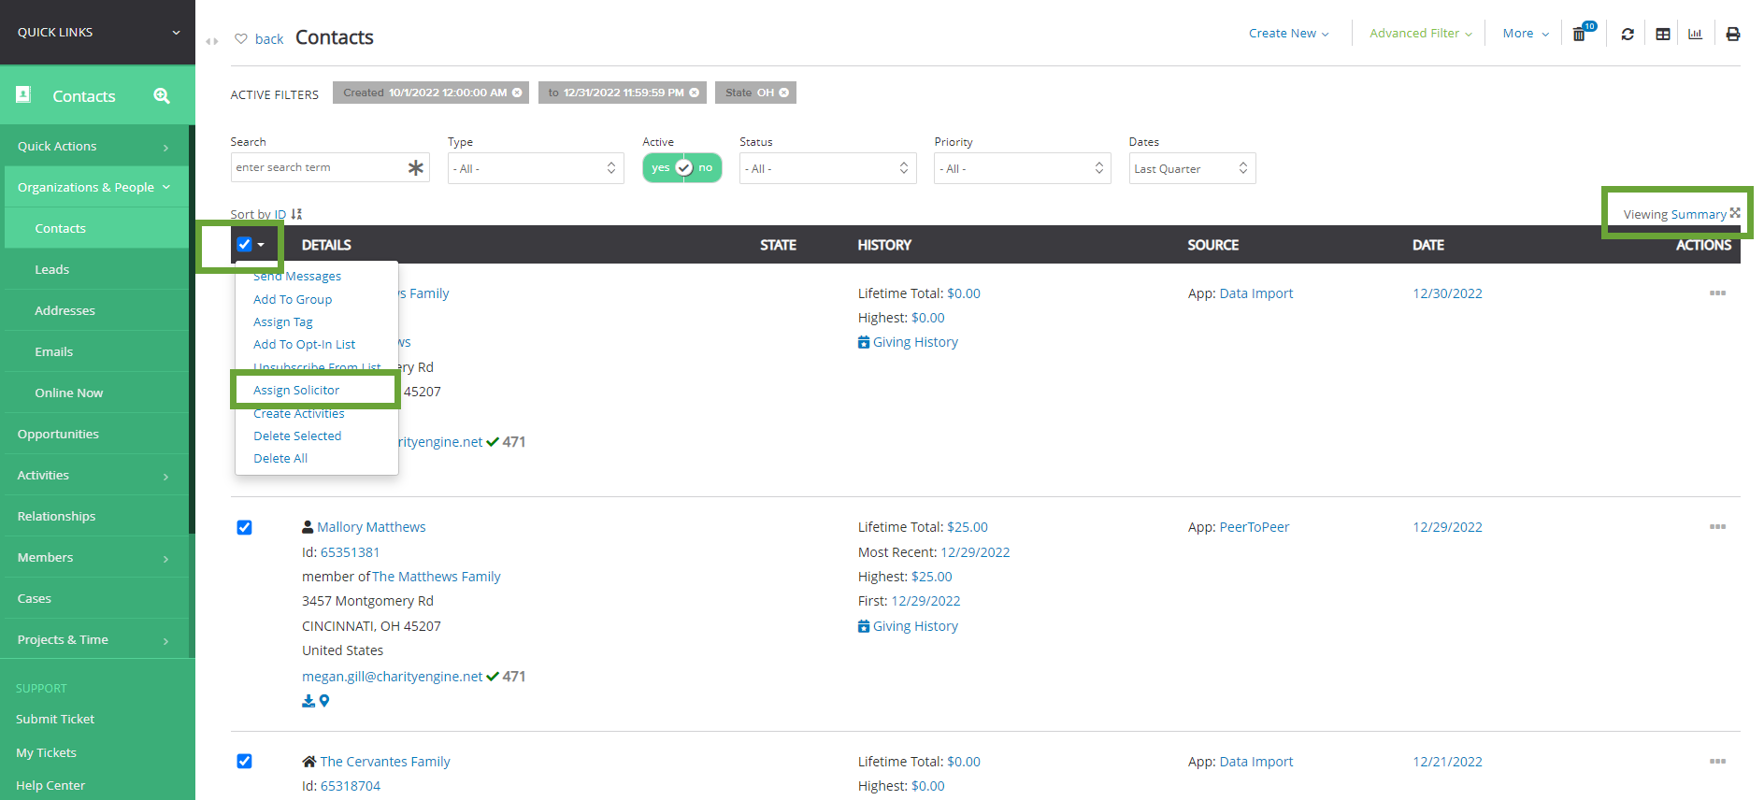Expand the Members sidebar section

pyautogui.click(x=94, y=557)
